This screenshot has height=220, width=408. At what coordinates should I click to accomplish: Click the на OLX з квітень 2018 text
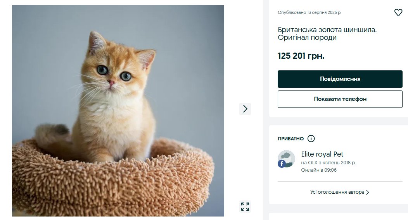coord(328,163)
